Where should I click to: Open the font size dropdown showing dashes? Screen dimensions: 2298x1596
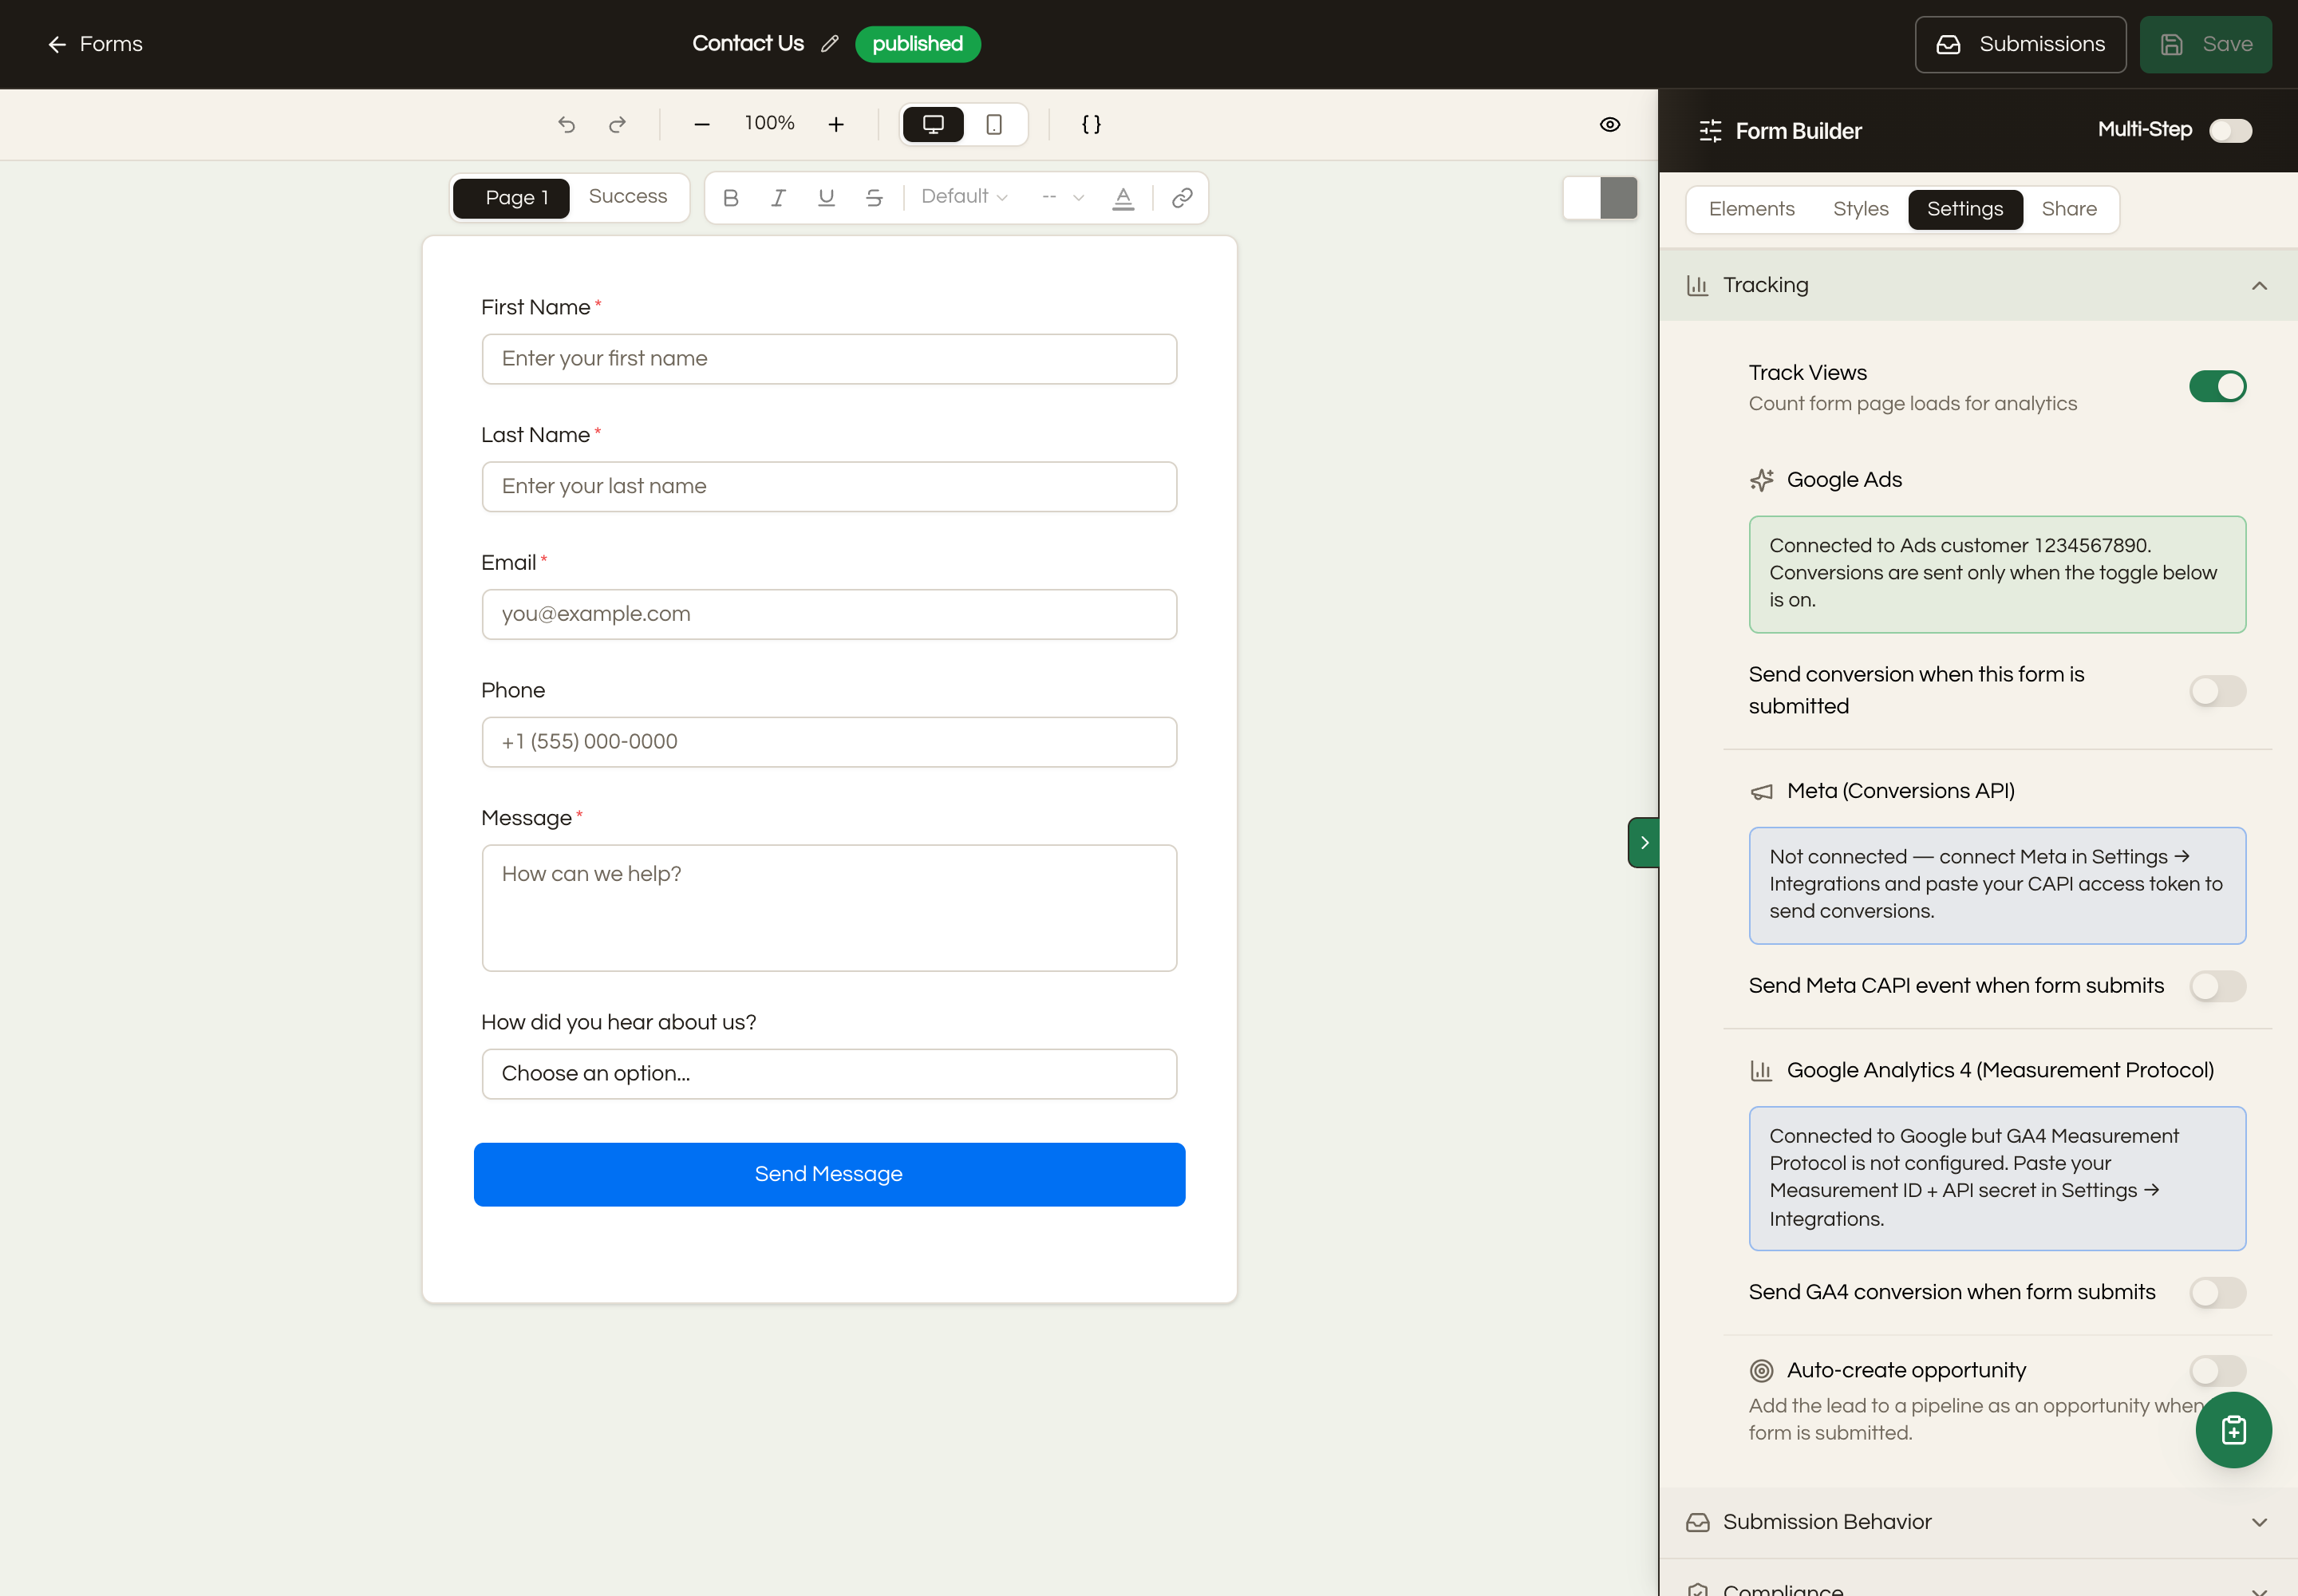(1062, 197)
